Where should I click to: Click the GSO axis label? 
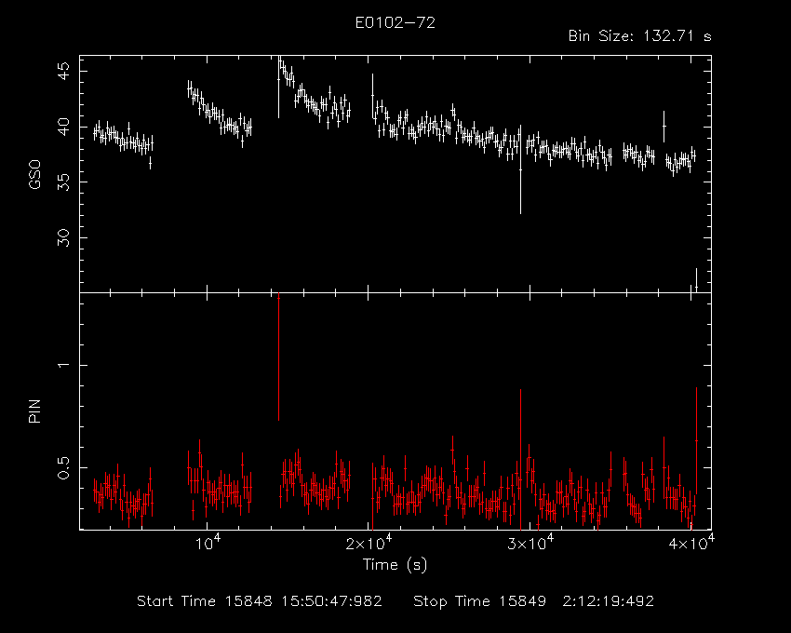click(34, 174)
